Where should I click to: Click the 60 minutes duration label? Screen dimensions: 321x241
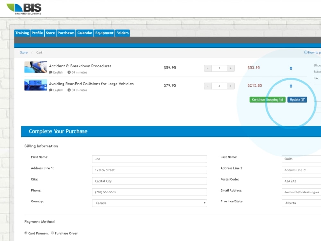pos(77,72)
